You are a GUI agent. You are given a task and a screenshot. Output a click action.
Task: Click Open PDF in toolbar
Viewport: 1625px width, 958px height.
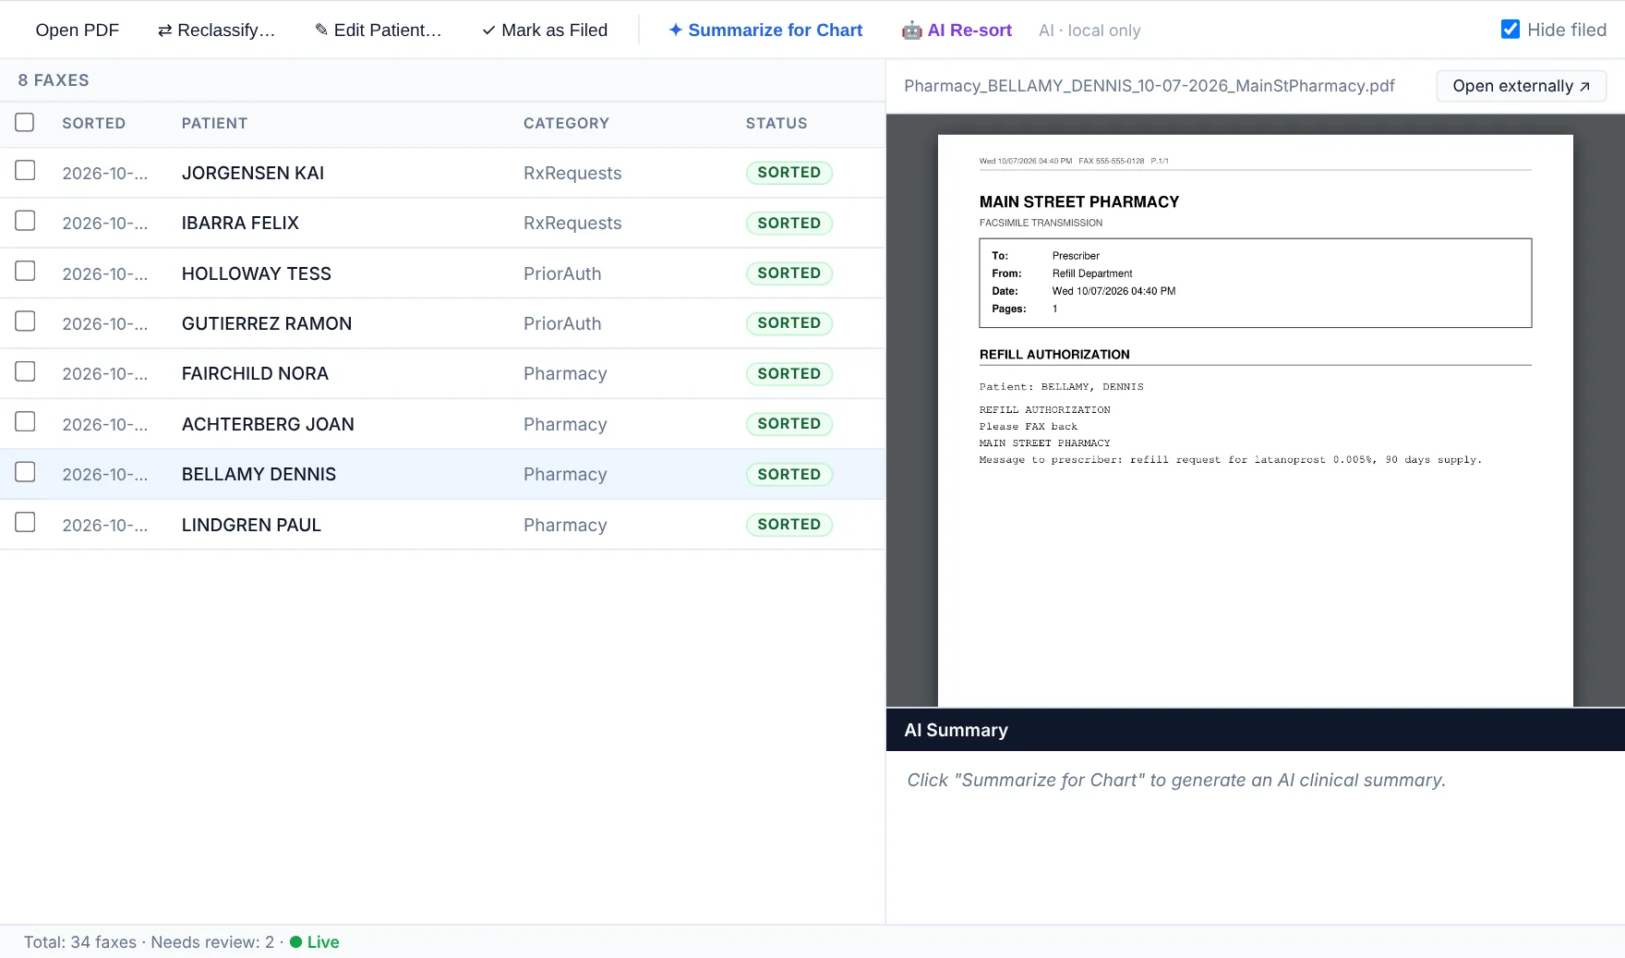[x=77, y=30]
